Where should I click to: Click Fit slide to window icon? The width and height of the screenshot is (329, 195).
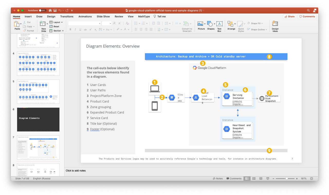312,179
